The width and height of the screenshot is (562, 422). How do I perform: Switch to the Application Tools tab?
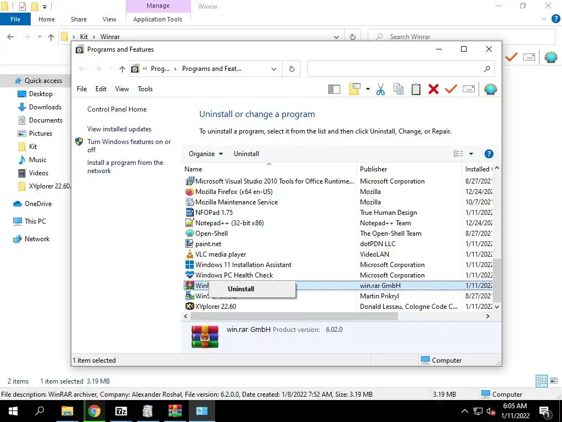pyautogui.click(x=158, y=19)
